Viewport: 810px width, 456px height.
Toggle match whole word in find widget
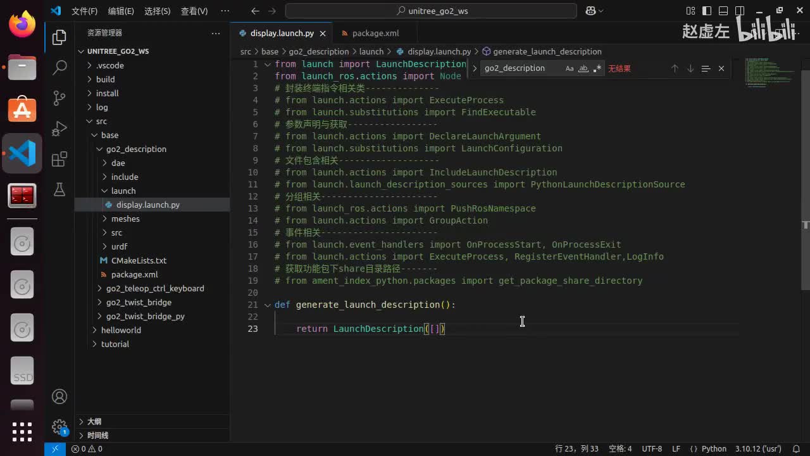583,68
